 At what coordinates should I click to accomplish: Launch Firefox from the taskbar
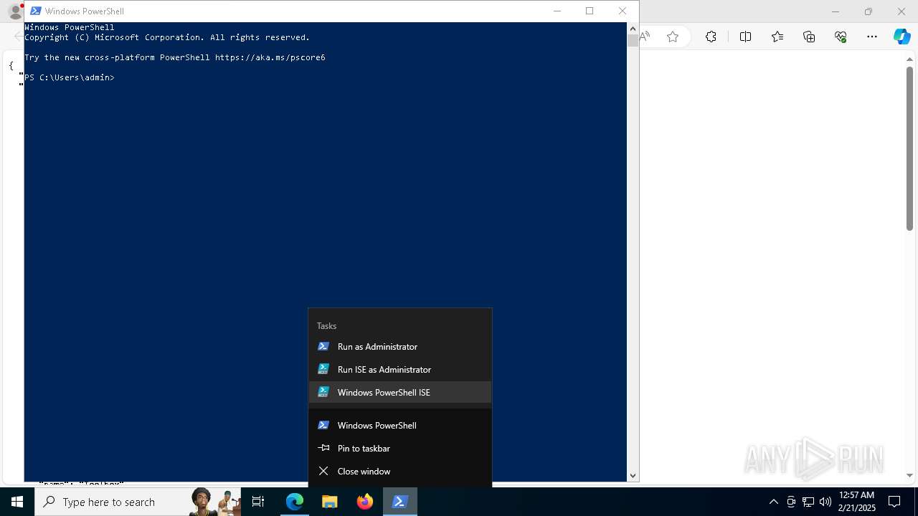[x=365, y=502]
